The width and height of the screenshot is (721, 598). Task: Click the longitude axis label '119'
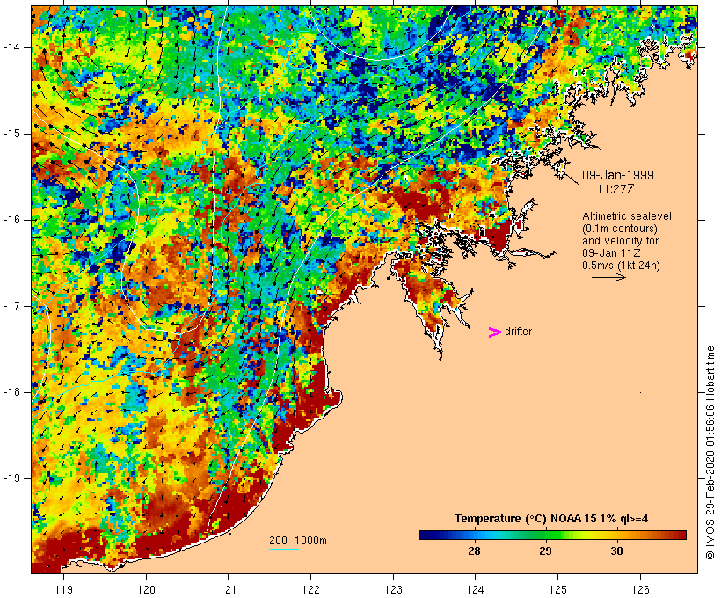pos(63,589)
